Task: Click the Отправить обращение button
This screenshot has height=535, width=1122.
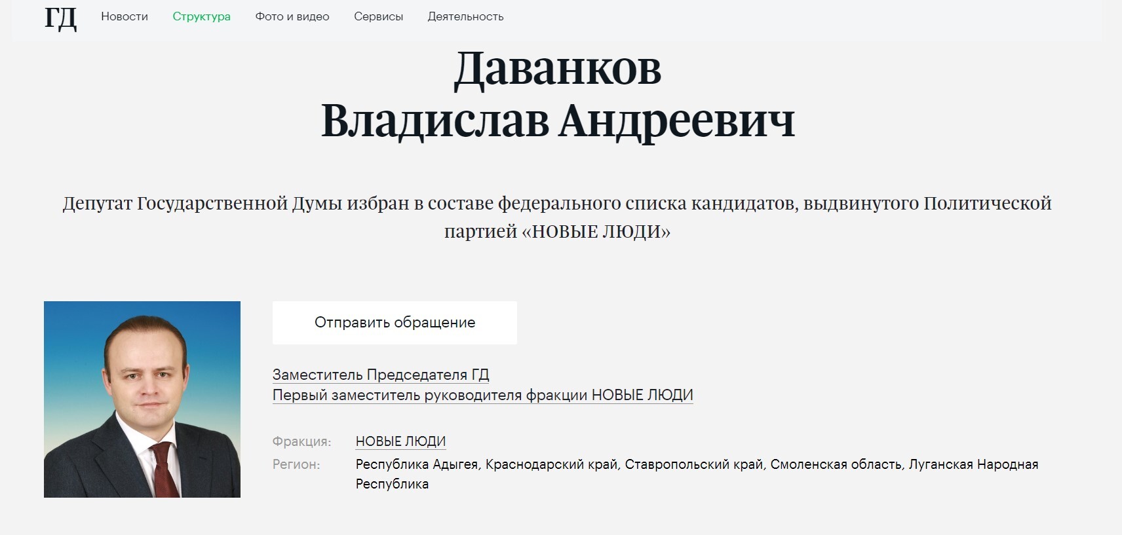Action: pyautogui.click(x=395, y=322)
